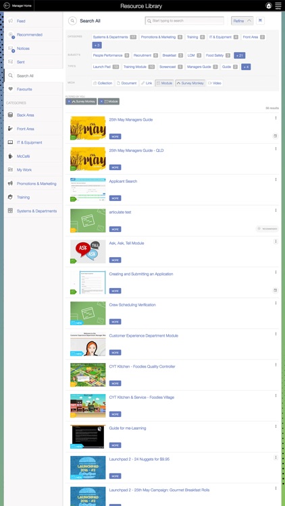The height and width of the screenshot is (506, 285).
Task: Toggle the Training category filter tag
Action: click(x=196, y=37)
